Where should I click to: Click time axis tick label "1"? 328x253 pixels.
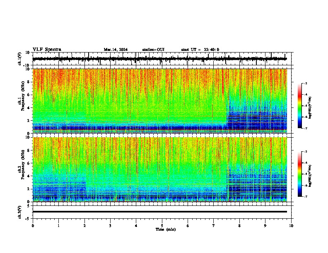pos(58,226)
